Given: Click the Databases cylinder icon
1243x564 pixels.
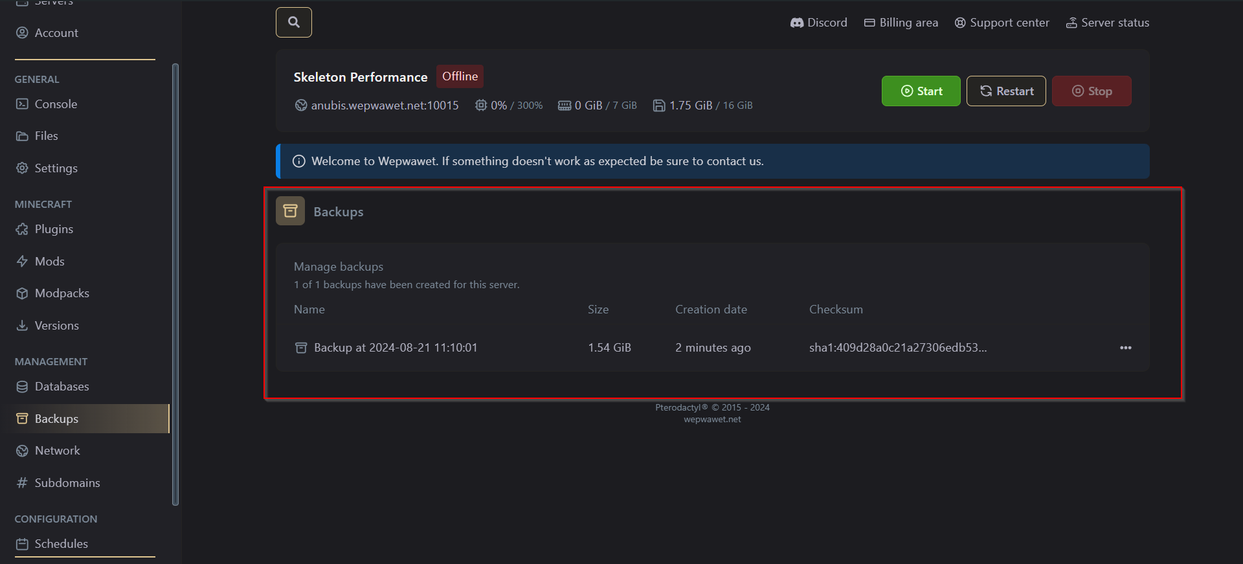Looking at the screenshot, I should (22, 387).
